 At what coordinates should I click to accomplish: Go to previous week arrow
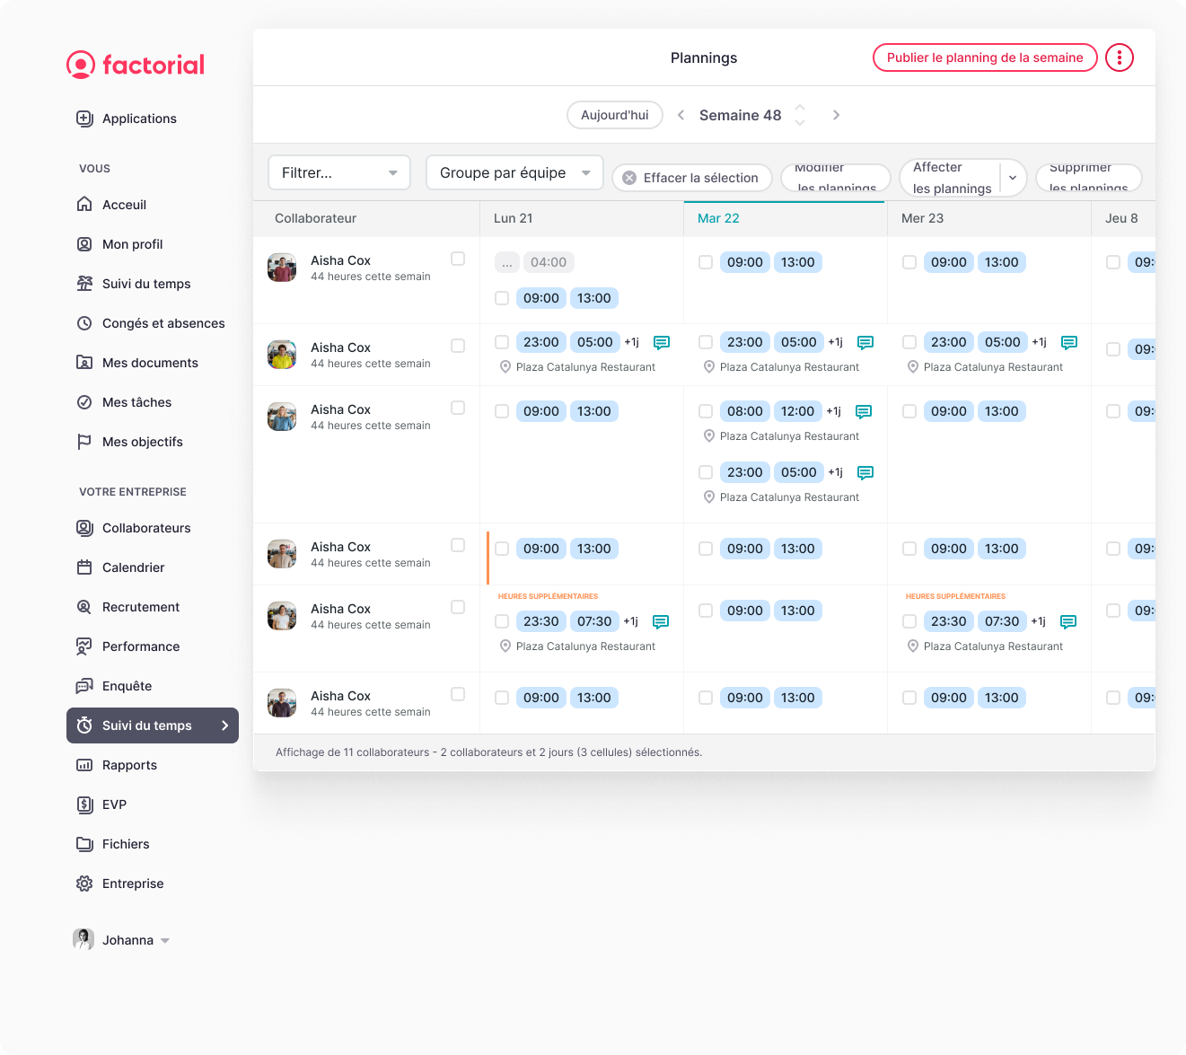[x=681, y=115]
